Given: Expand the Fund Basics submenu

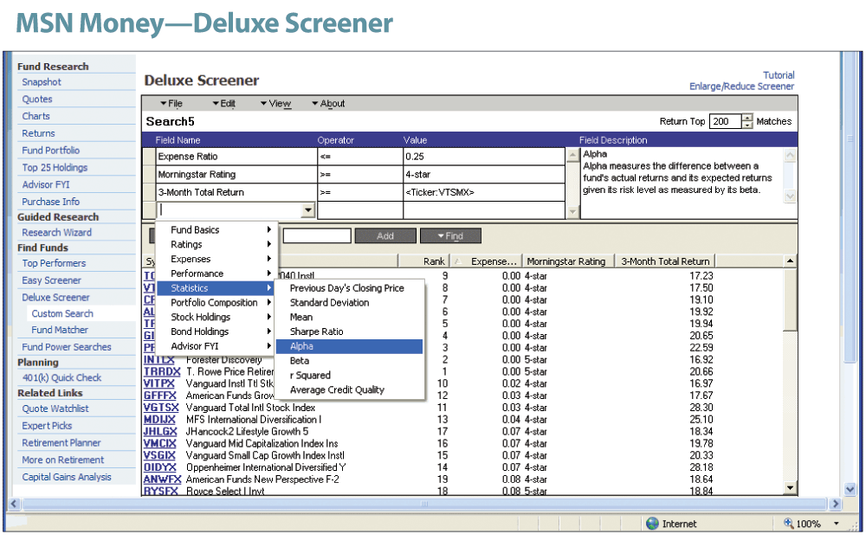Looking at the screenshot, I should click(195, 230).
